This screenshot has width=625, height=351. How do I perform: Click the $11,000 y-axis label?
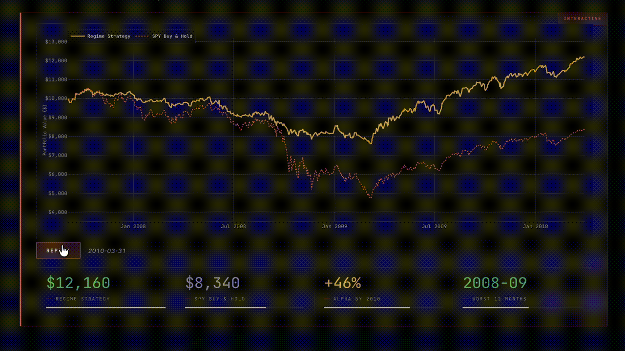[56, 79]
